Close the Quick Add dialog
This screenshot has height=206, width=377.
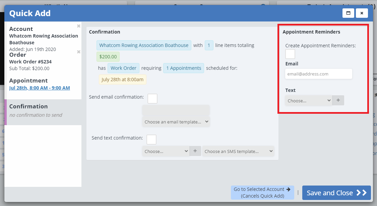point(362,13)
